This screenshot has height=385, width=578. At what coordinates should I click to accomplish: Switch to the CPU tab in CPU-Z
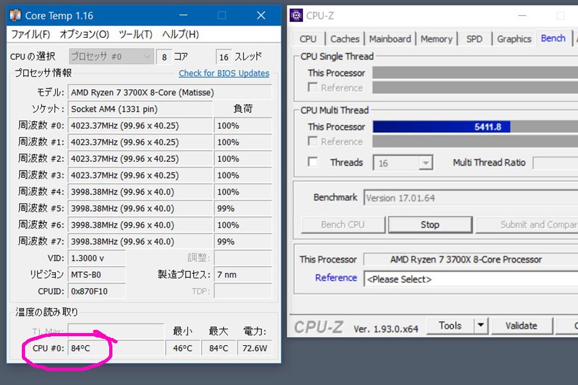tap(308, 38)
